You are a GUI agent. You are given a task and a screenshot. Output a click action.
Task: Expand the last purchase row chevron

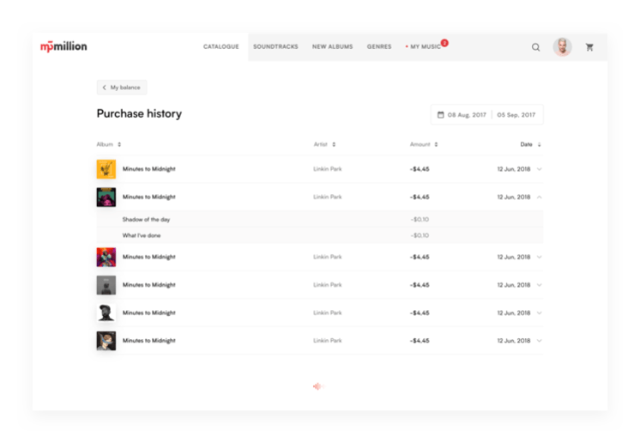[540, 341]
